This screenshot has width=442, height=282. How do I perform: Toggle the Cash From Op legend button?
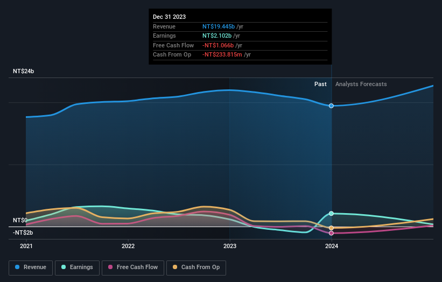click(196, 267)
